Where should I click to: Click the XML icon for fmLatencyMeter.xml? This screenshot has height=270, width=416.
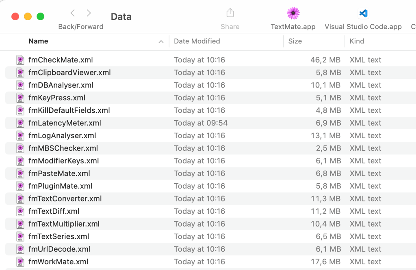(x=20, y=123)
